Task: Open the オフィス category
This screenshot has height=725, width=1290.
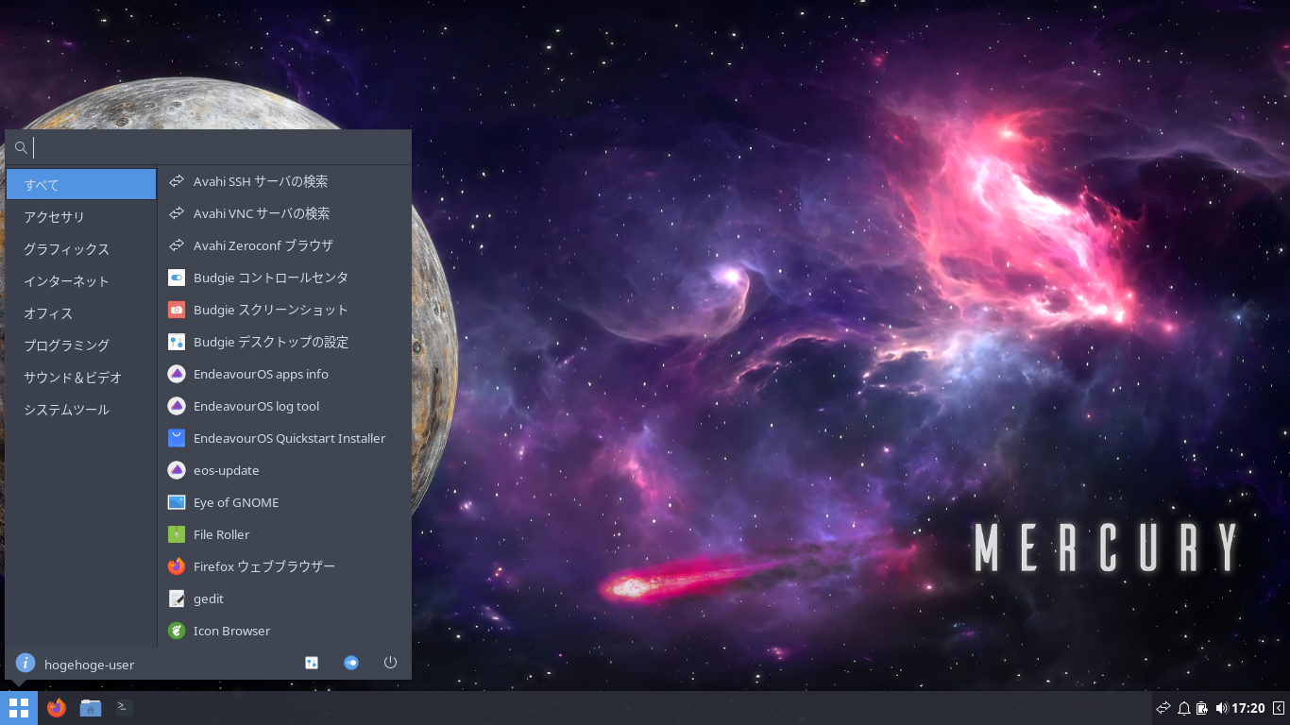Action: [81, 313]
